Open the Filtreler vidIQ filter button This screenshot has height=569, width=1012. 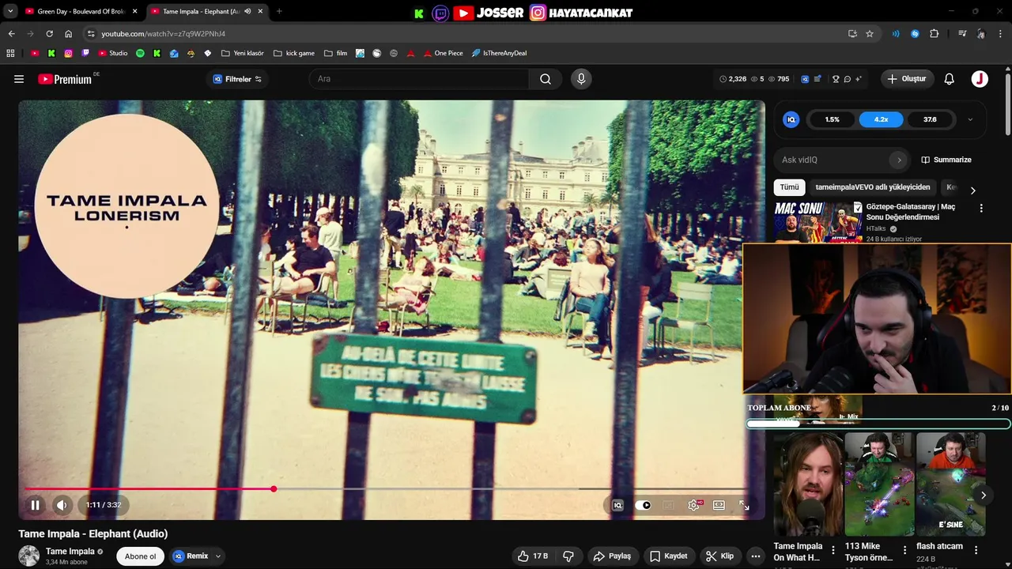click(x=237, y=79)
